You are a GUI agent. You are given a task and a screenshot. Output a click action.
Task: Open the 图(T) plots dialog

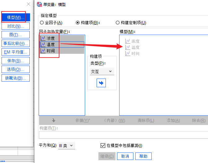[x=16, y=35]
